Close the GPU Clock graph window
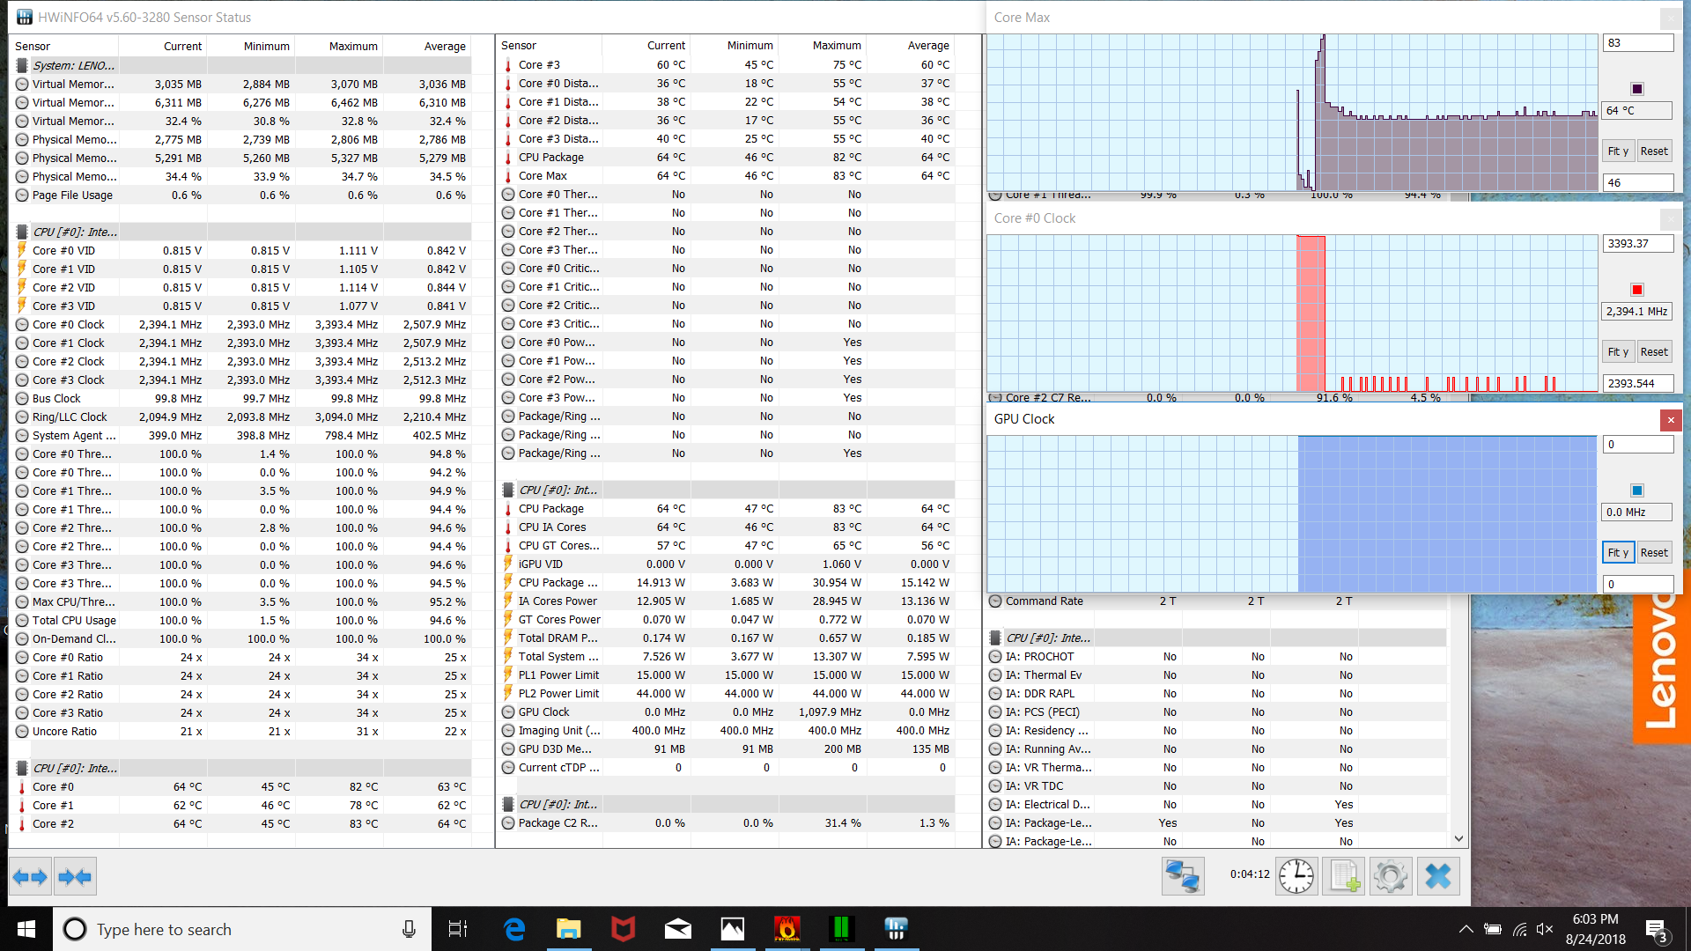Viewport: 1691px width, 951px height. coord(1671,420)
